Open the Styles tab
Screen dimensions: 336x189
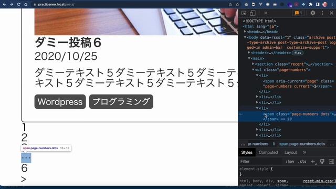click(x=247, y=152)
